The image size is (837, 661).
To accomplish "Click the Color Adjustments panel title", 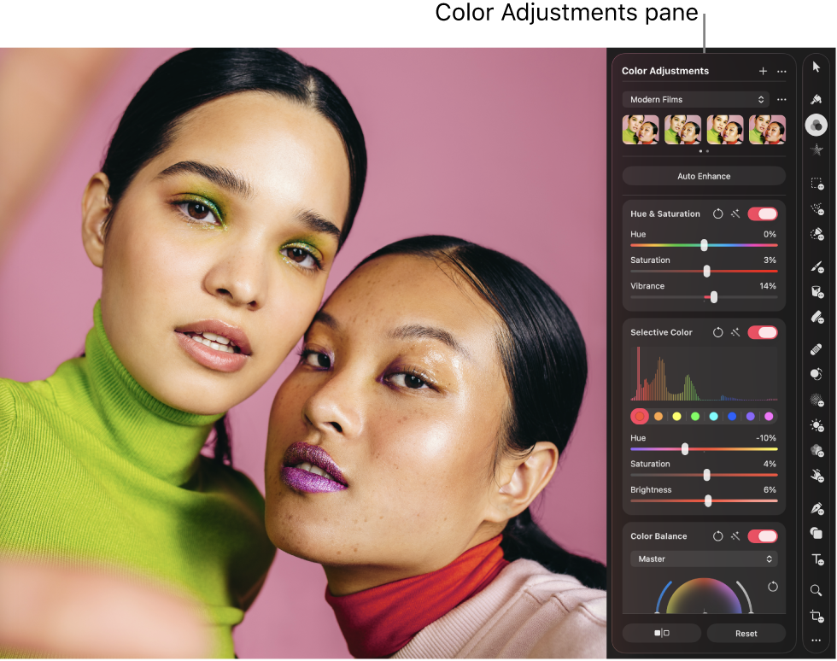I will pos(665,71).
